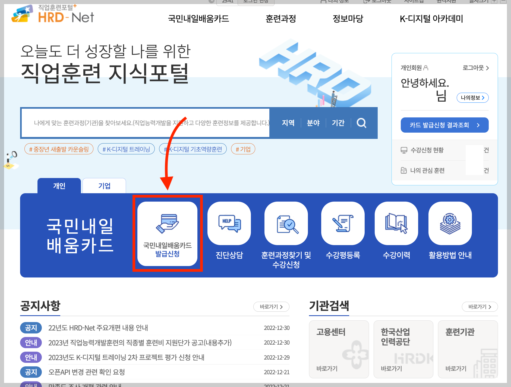Select the #기업 tag

tap(243, 149)
